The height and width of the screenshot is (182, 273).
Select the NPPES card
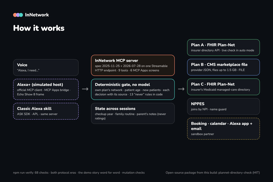pos(224,106)
